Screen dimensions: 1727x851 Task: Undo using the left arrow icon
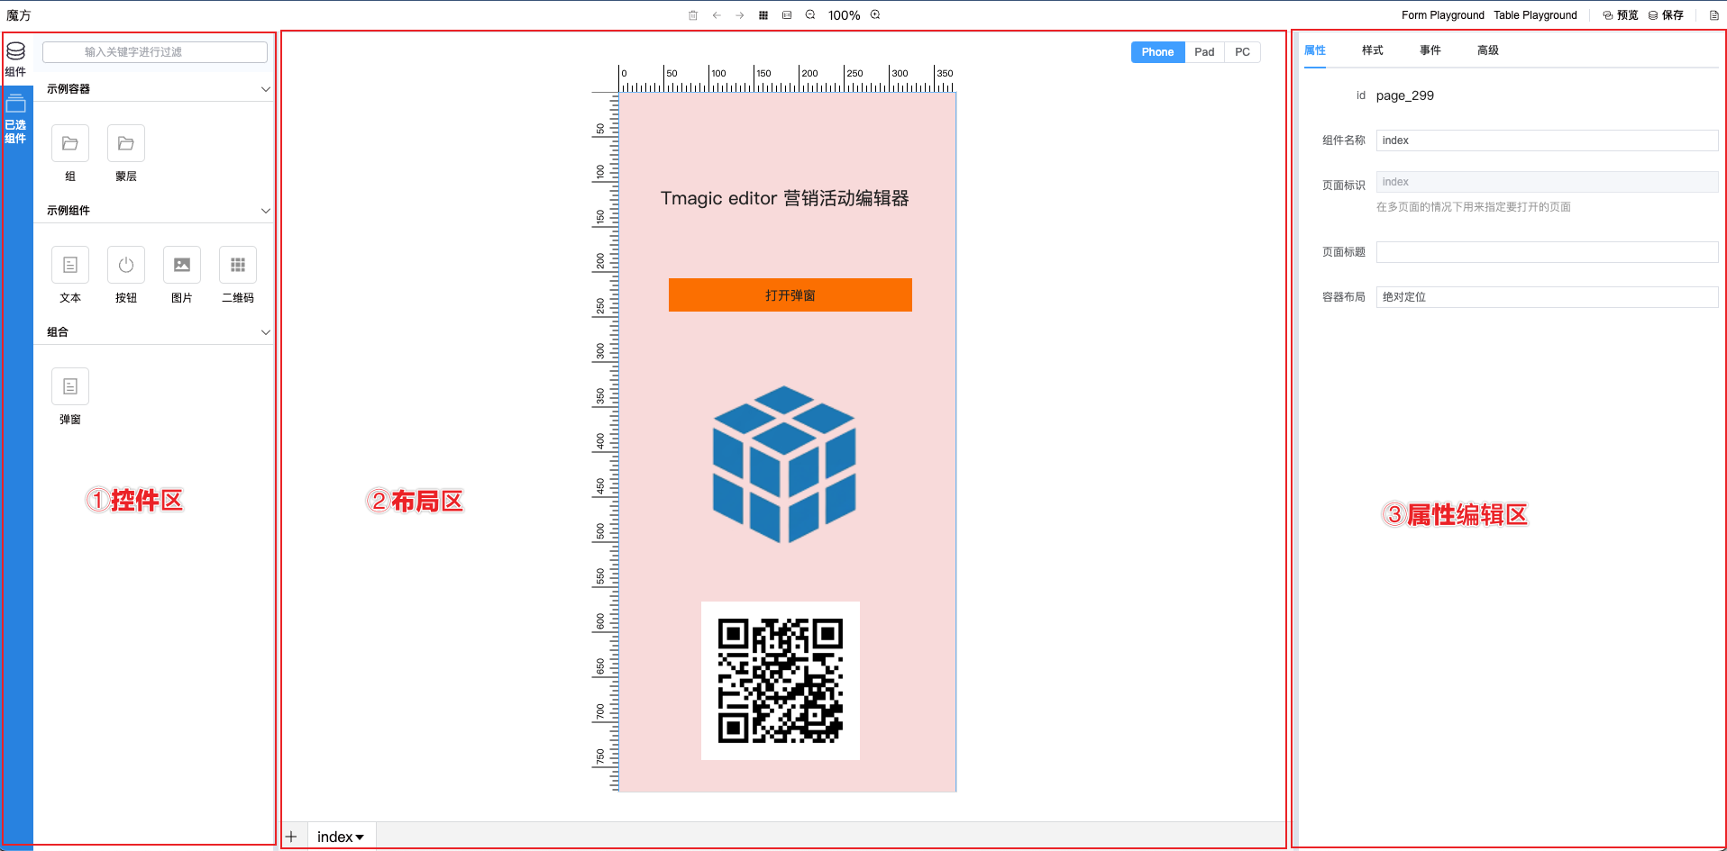717,15
